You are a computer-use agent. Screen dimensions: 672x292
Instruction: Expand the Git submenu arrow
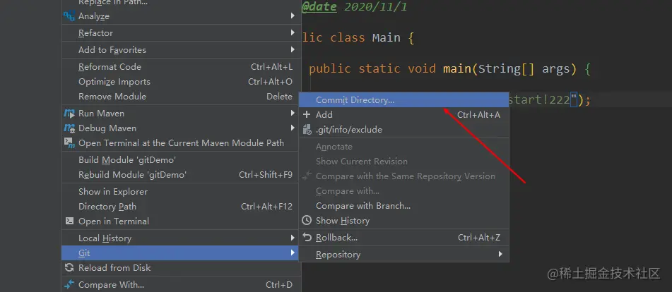(293, 253)
